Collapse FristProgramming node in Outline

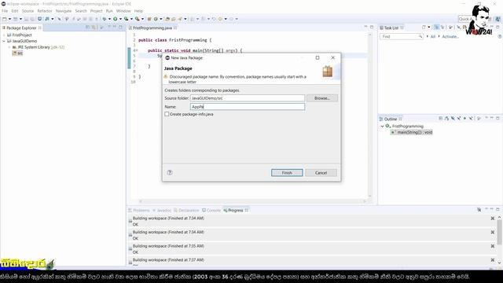pyautogui.click(x=383, y=126)
